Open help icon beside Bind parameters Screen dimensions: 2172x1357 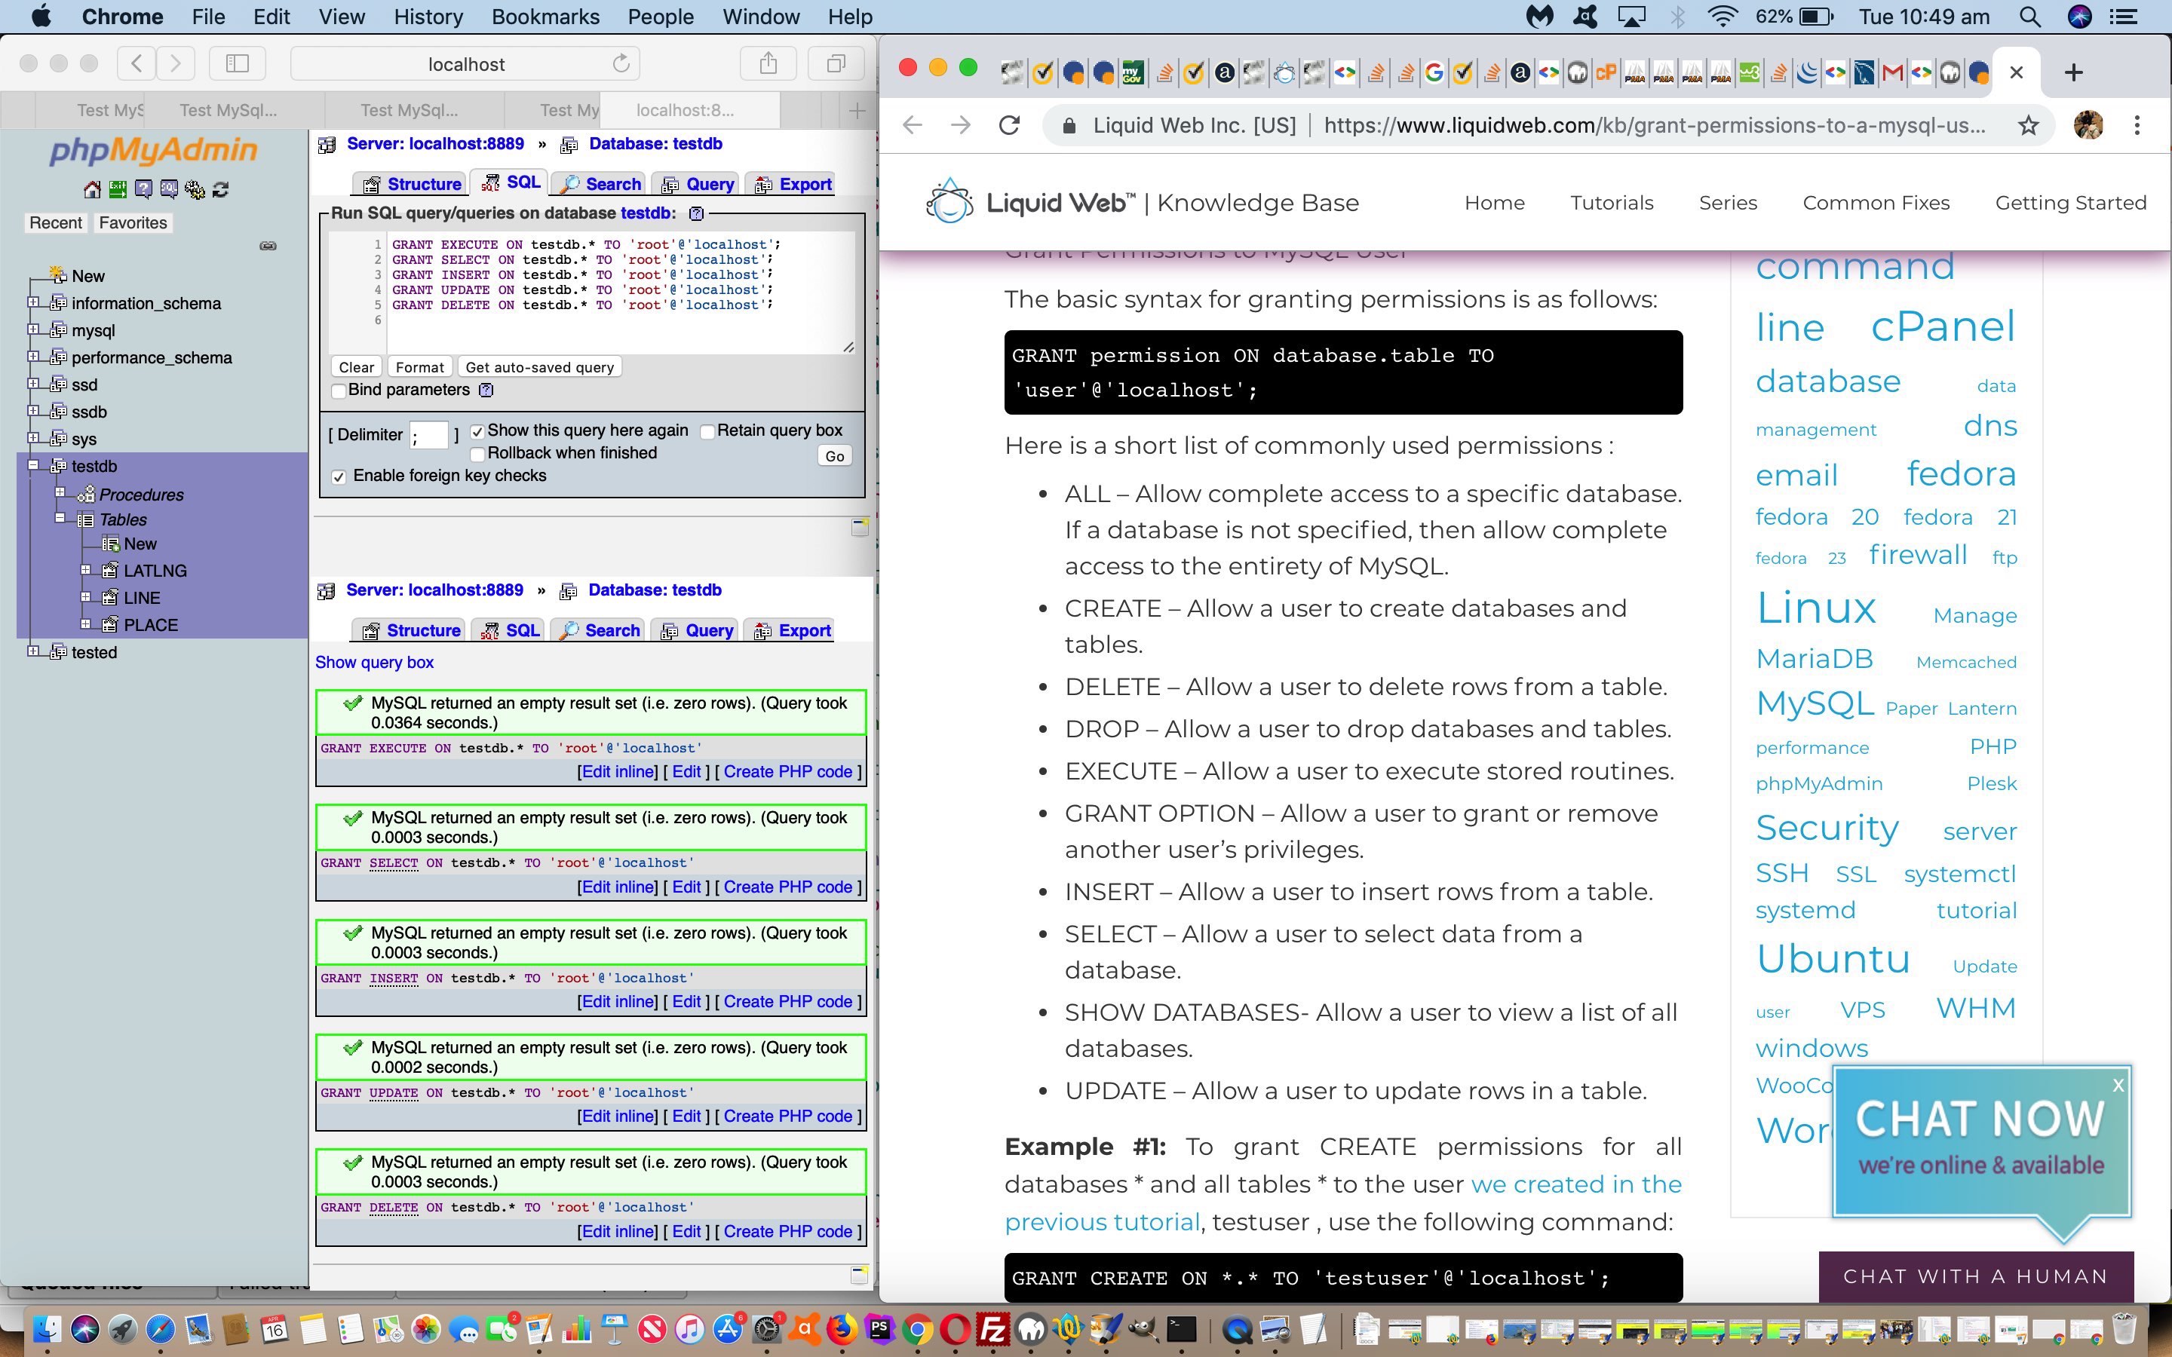pos(486,390)
